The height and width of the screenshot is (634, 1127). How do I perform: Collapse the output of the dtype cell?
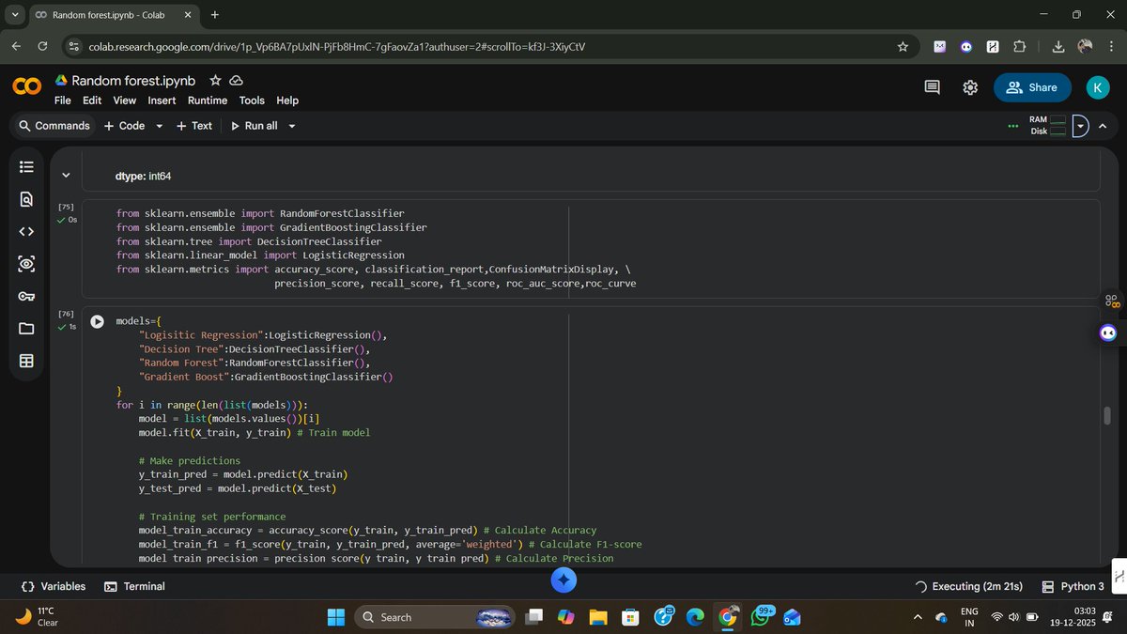click(66, 176)
